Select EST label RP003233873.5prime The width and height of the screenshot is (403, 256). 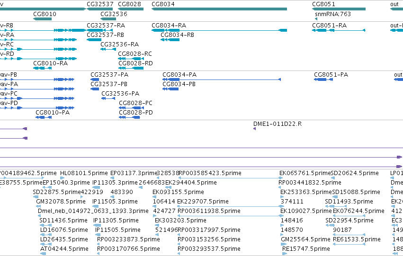click(128, 239)
